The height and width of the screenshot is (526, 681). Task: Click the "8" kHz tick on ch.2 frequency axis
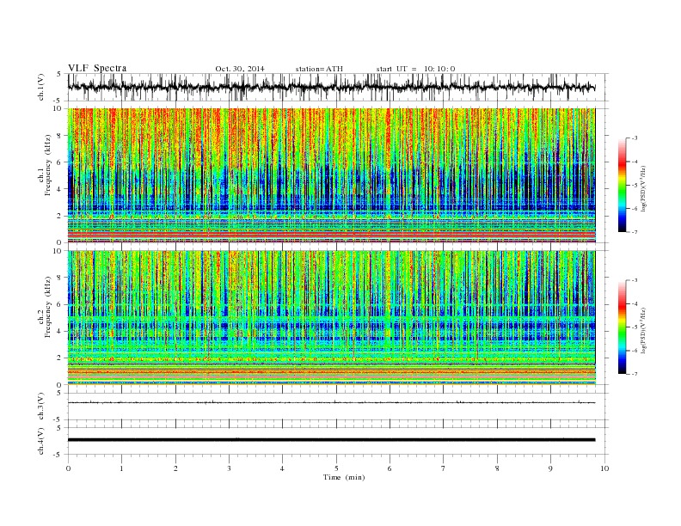tap(60, 278)
